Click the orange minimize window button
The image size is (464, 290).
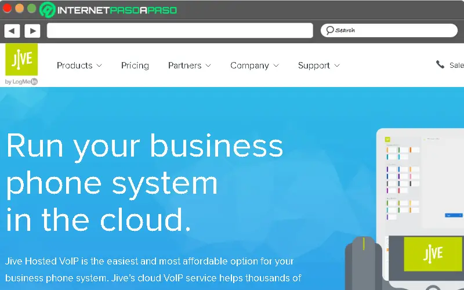pyautogui.click(x=20, y=8)
